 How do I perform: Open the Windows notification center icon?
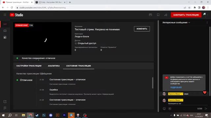[207, 115]
